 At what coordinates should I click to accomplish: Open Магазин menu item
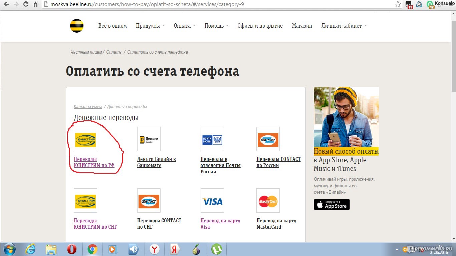(x=302, y=26)
